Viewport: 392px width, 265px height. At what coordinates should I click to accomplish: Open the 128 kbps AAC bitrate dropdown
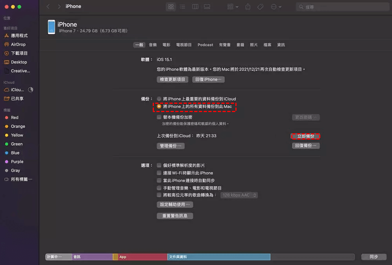click(239, 195)
